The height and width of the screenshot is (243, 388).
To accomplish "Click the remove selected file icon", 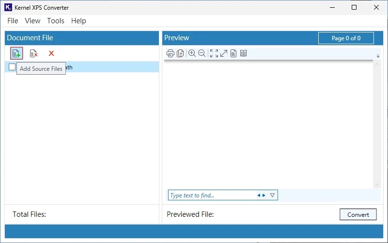I will pyautogui.click(x=34, y=53).
